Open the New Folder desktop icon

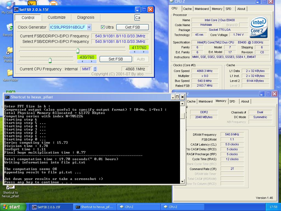pos(10,73)
